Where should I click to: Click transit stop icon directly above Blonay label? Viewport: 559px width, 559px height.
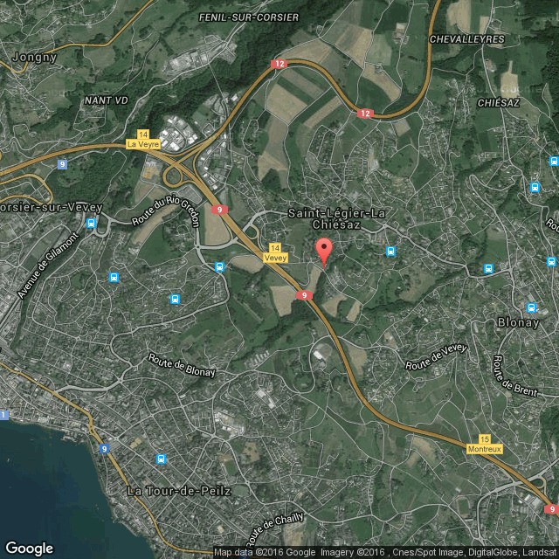pyautogui.click(x=531, y=307)
